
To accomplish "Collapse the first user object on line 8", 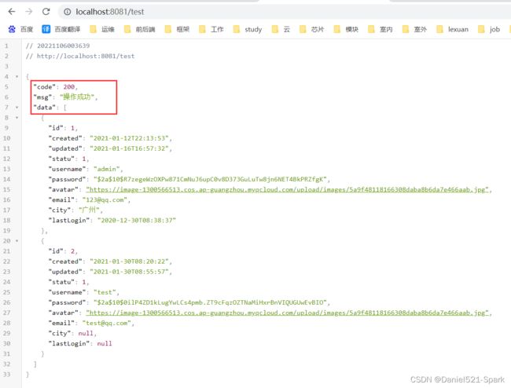I will point(17,118).
